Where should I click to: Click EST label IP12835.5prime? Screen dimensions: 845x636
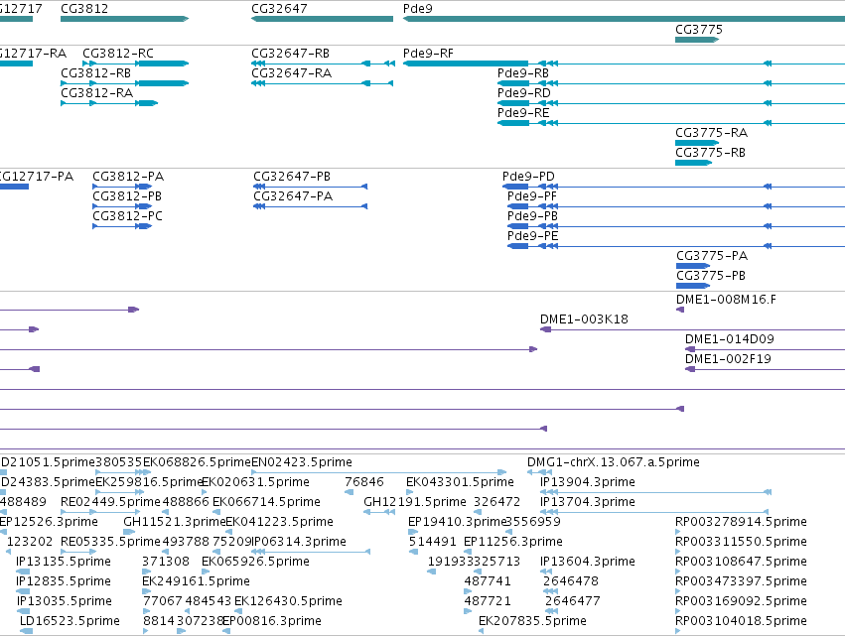tap(63, 581)
